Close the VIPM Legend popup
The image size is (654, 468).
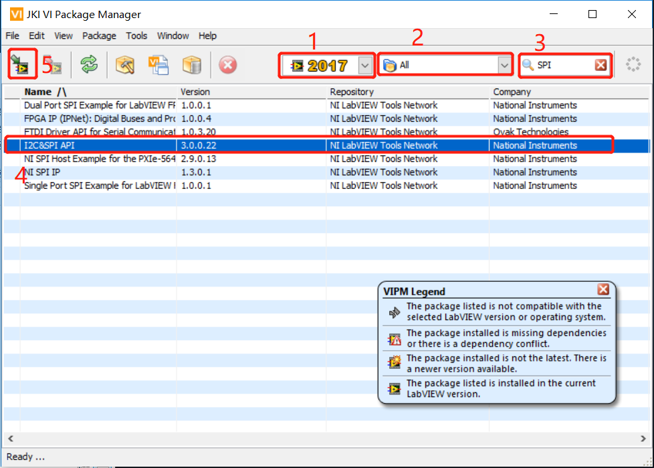[x=603, y=289]
